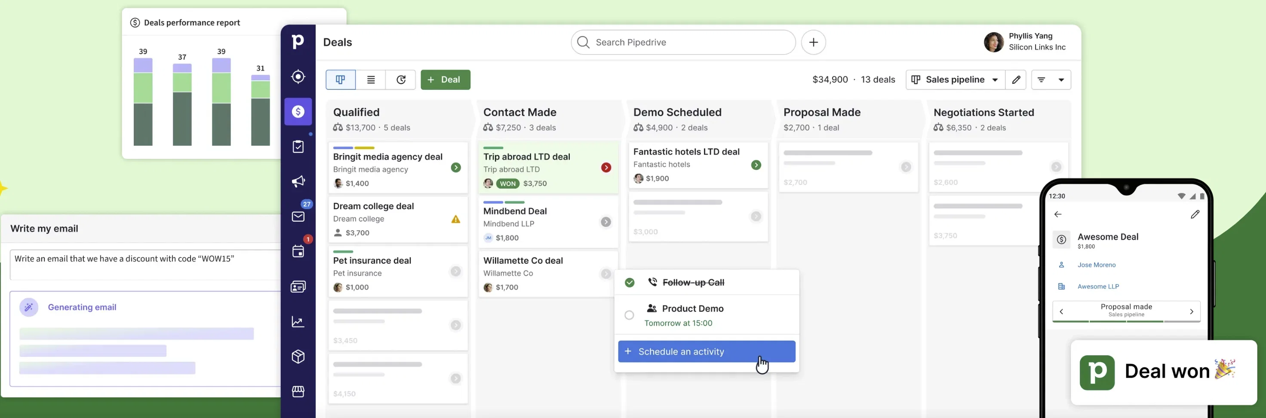The width and height of the screenshot is (1266, 418).
Task: Tap the Jose Moreno contact link on phone
Action: click(1097, 265)
